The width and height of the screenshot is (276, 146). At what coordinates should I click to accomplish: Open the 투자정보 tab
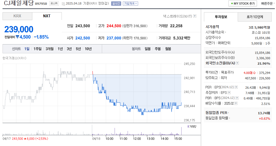221,17
